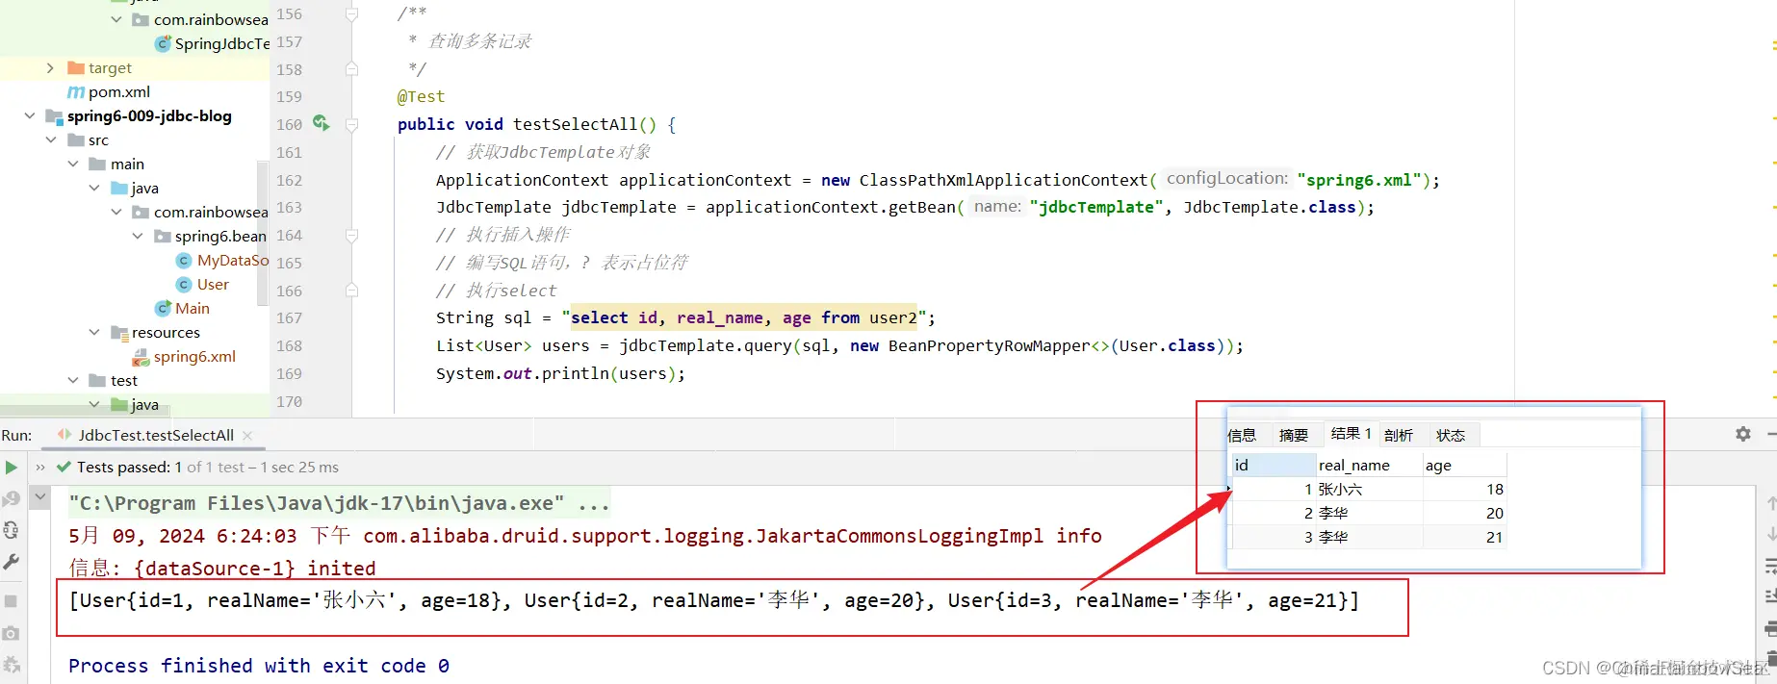The image size is (1777, 684).
Task: Toggle fold marker at line 164 comment
Action: [351, 236]
